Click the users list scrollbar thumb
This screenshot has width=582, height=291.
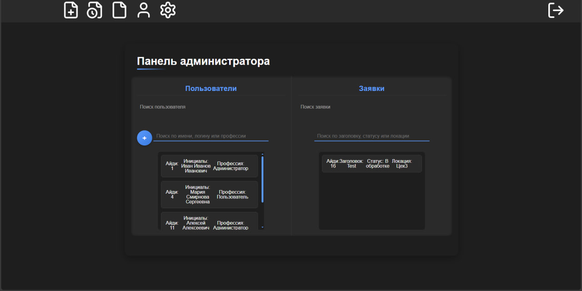262,180
